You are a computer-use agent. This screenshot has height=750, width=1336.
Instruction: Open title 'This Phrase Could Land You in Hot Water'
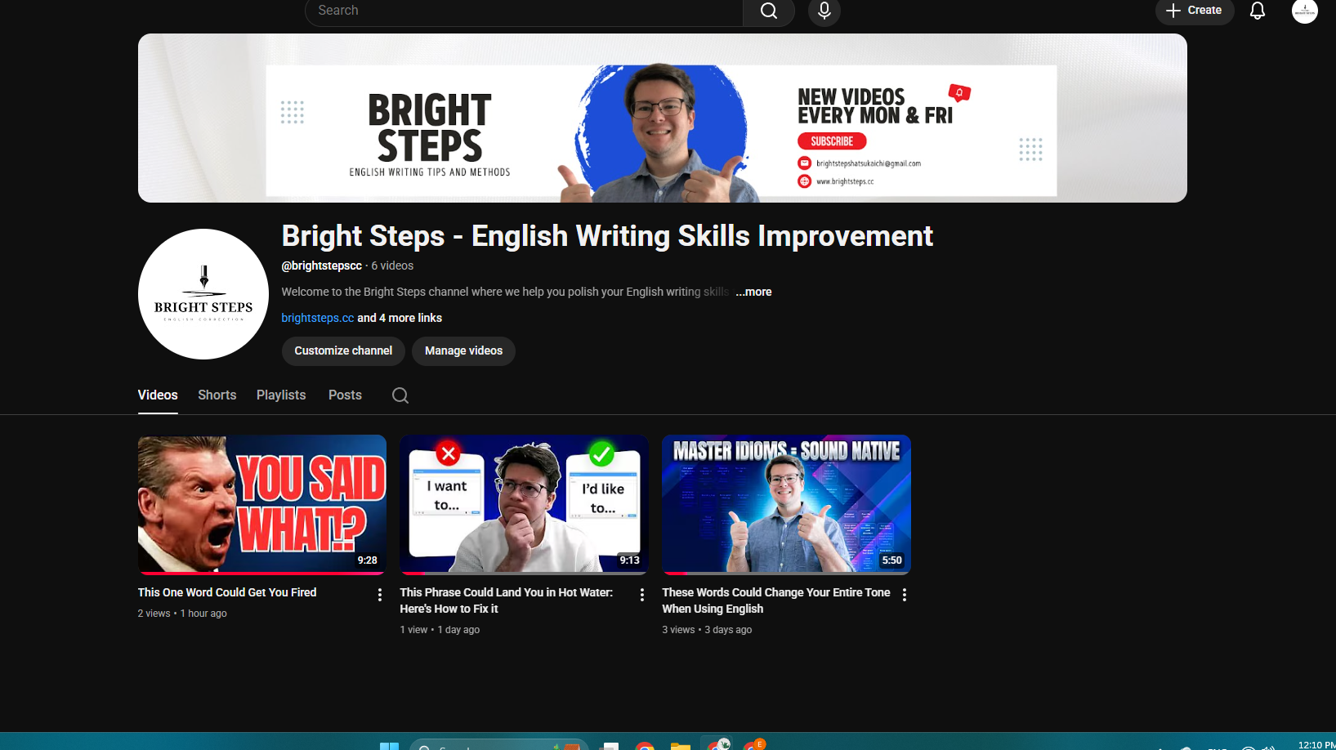click(507, 600)
